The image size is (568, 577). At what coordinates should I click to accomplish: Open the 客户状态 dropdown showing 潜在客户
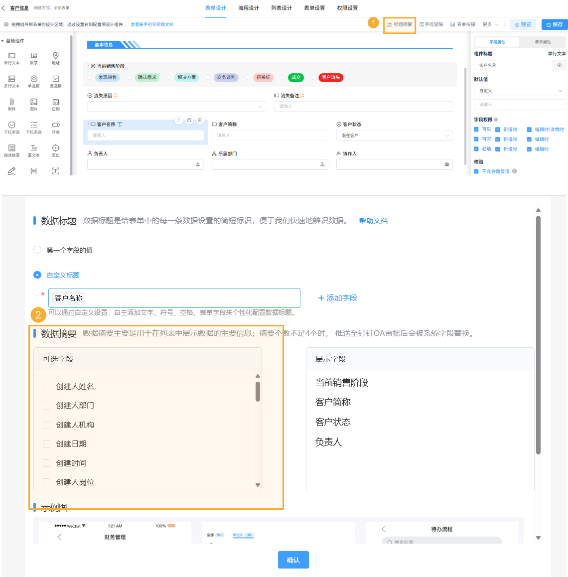(394, 135)
